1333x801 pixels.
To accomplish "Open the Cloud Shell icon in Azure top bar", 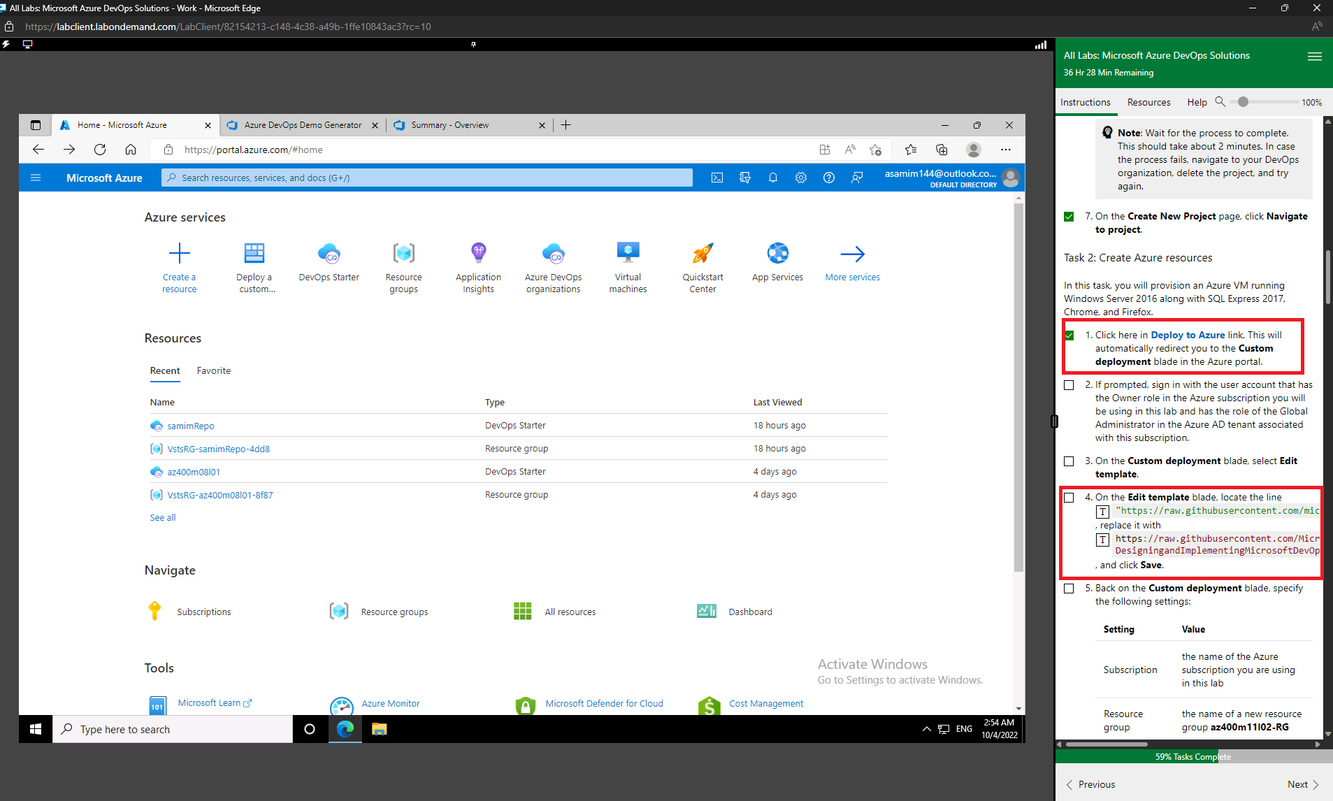I will pyautogui.click(x=717, y=178).
